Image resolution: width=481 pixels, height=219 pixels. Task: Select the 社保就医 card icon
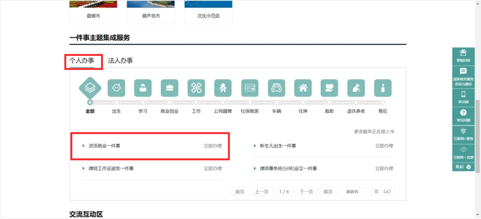tap(249, 88)
